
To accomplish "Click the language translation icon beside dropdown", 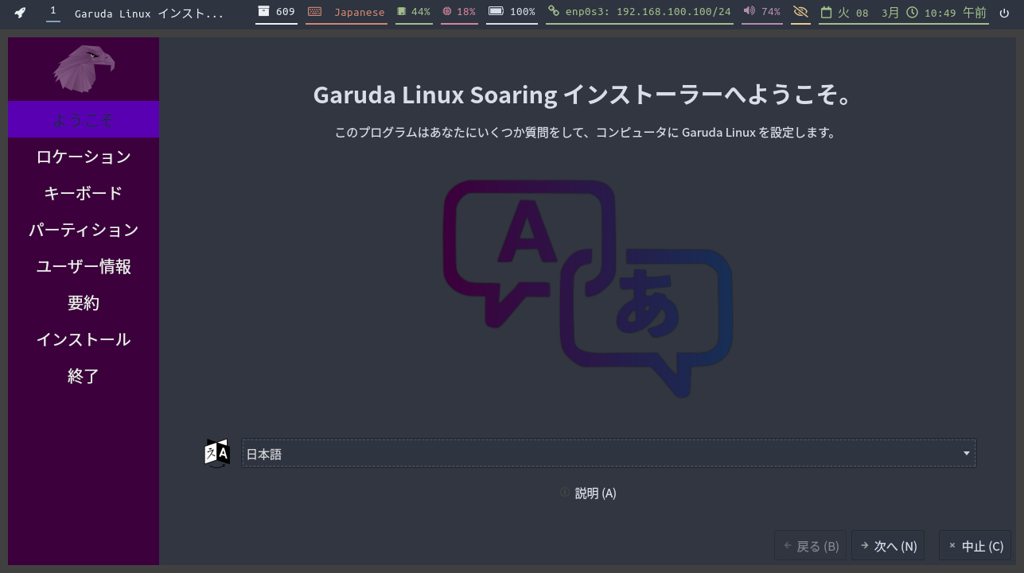I will [217, 453].
